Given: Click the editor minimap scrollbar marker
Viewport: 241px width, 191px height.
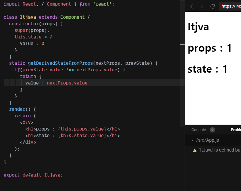Looking at the screenshot, I should click(182, 45).
